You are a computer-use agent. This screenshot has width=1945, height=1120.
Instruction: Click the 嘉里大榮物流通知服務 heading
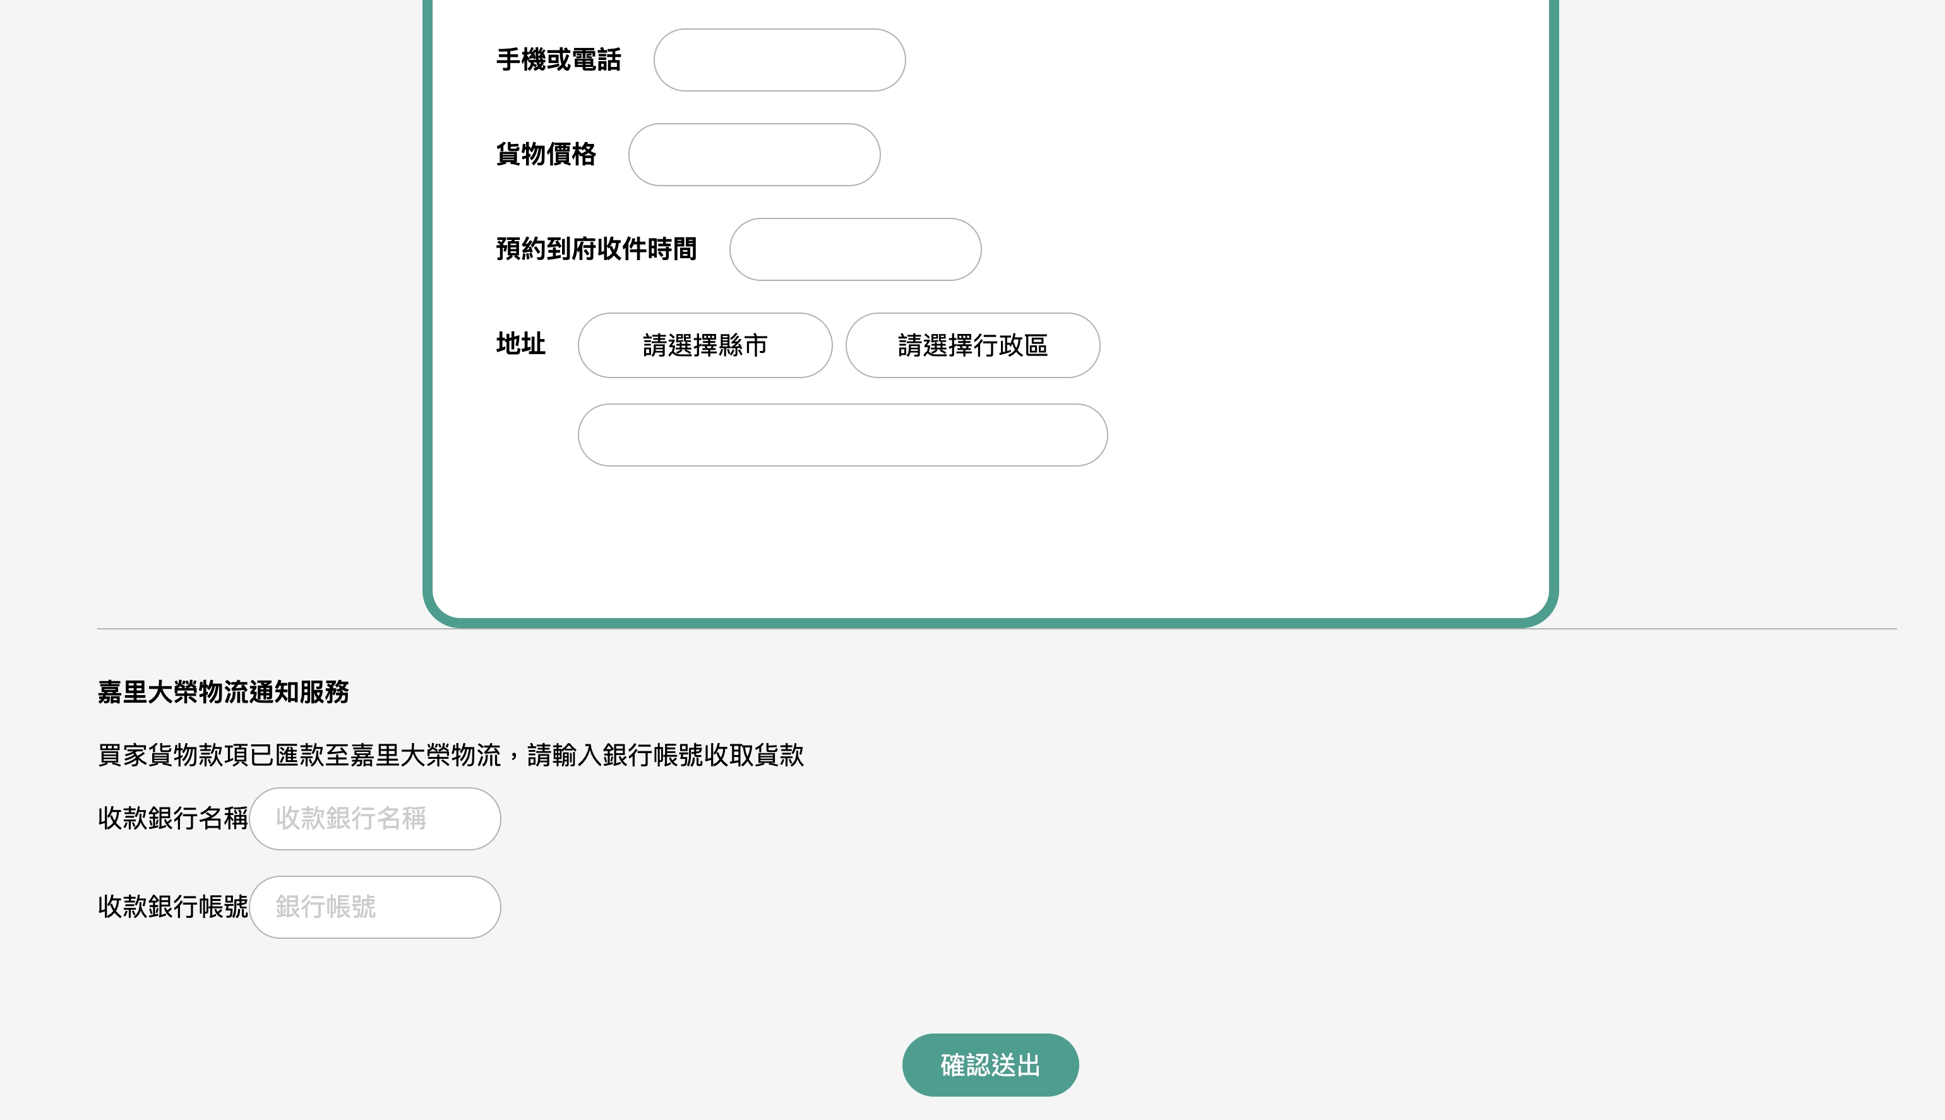223,693
